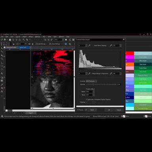
Task: Select the Interactive Fill bucket tool
Action: coord(2,88)
